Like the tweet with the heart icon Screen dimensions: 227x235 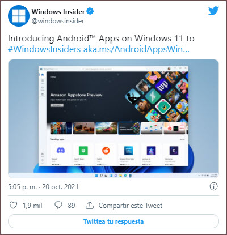coord(13,205)
